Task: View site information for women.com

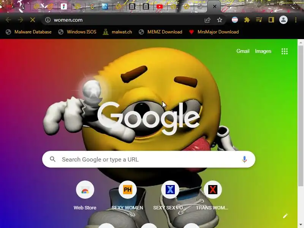Action: coord(48,20)
